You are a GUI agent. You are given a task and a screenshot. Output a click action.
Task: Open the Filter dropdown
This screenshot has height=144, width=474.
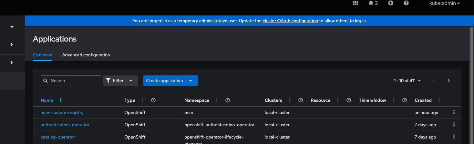pyautogui.click(x=121, y=81)
